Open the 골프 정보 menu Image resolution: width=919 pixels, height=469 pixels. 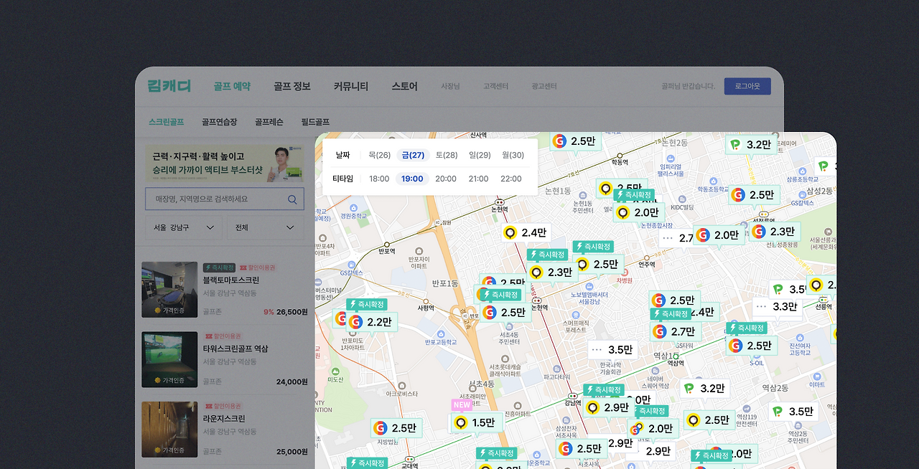click(x=292, y=86)
